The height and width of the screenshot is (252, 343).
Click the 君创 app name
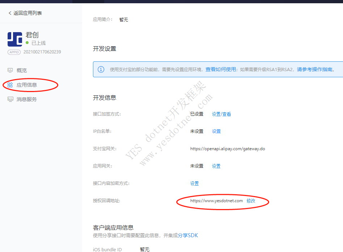[x=32, y=35]
